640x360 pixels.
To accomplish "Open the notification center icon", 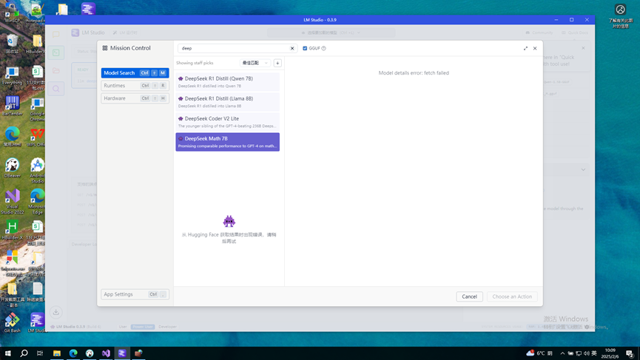I will coord(630,353).
